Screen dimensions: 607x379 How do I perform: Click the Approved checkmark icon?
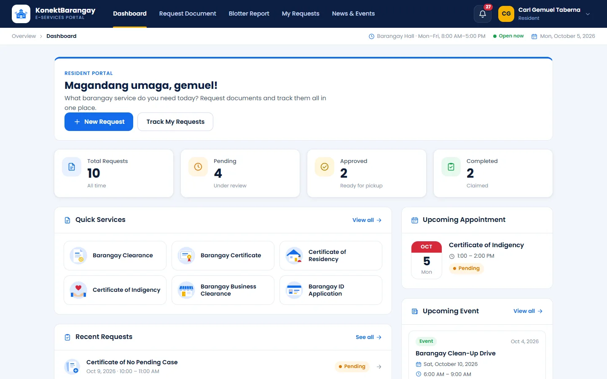pyautogui.click(x=325, y=167)
